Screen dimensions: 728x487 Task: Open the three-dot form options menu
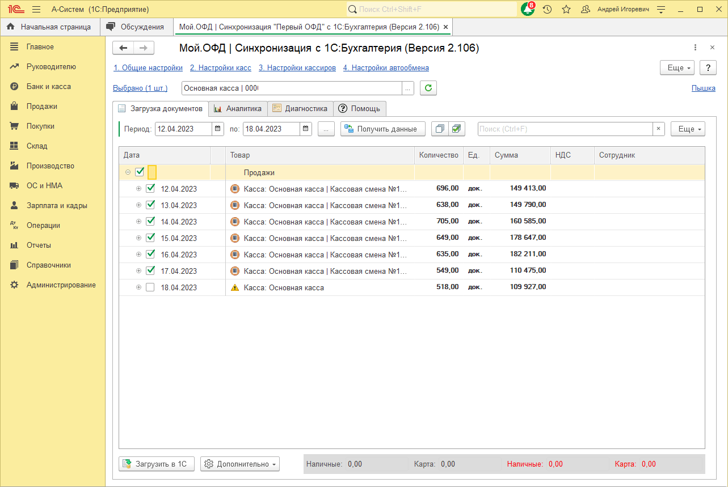coord(696,48)
